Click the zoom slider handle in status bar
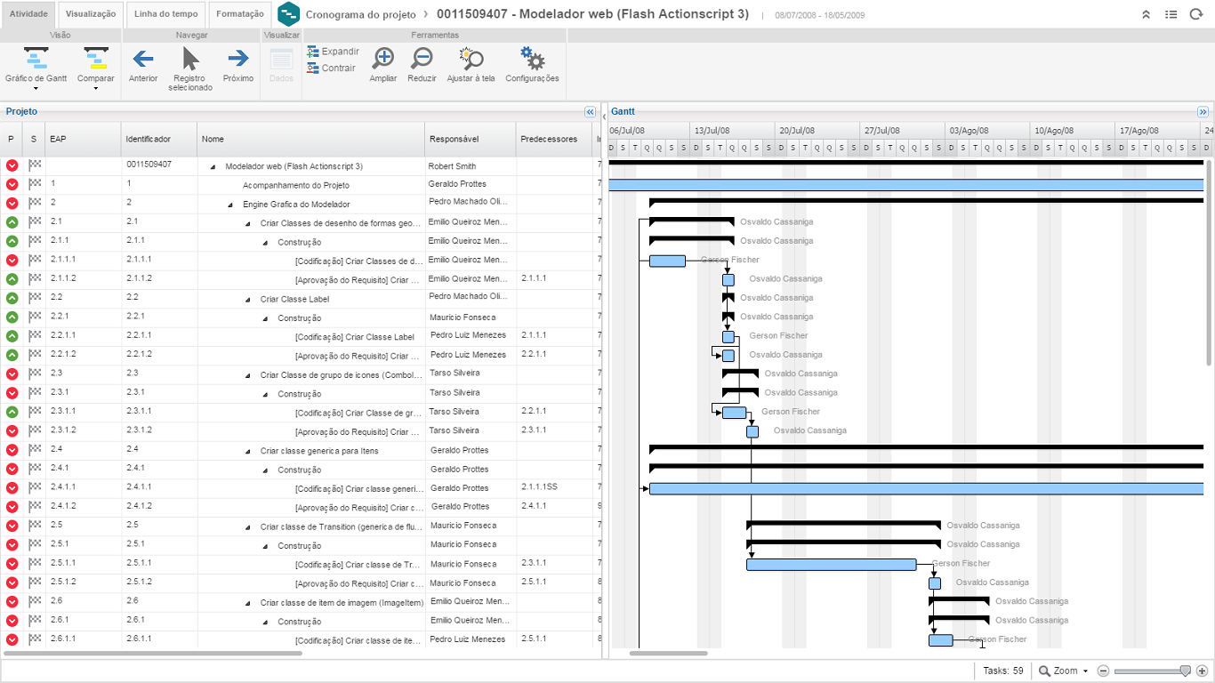The image size is (1215, 683). (1185, 671)
